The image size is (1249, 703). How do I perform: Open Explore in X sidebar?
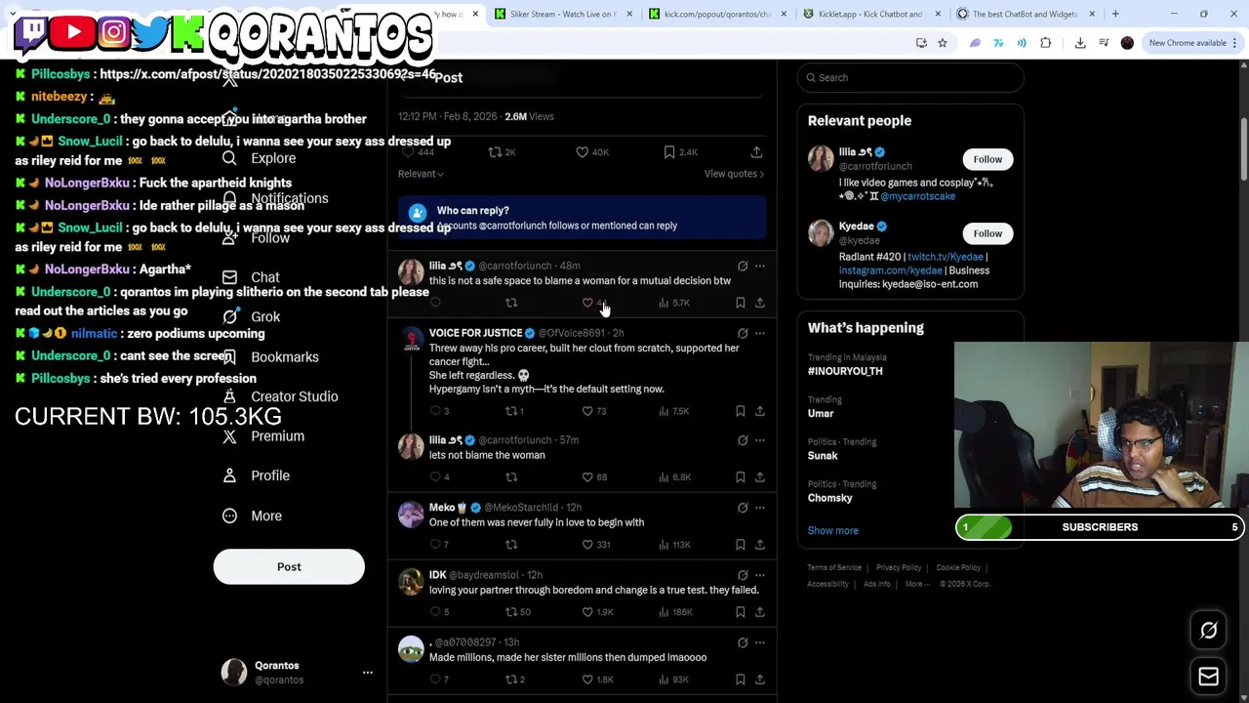260,158
